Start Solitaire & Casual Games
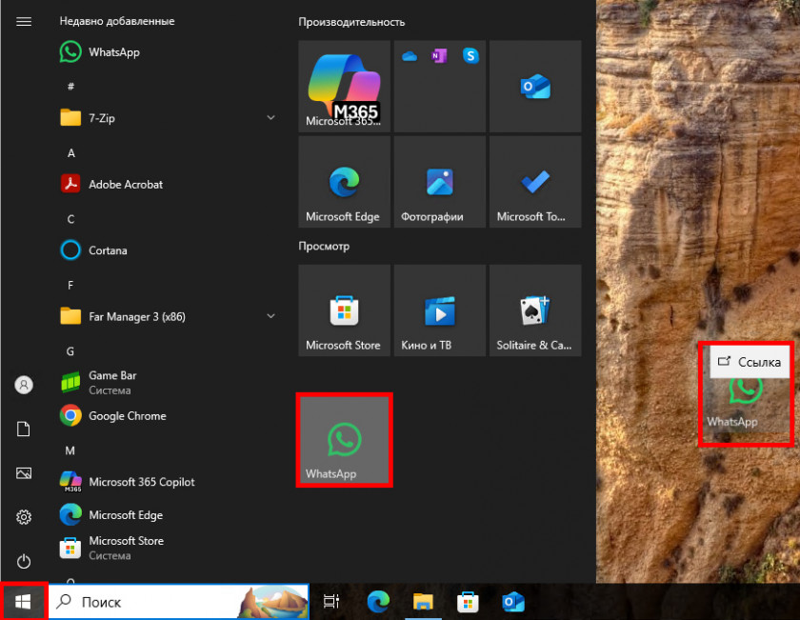Screen dimensions: 800x620 [x=534, y=310]
